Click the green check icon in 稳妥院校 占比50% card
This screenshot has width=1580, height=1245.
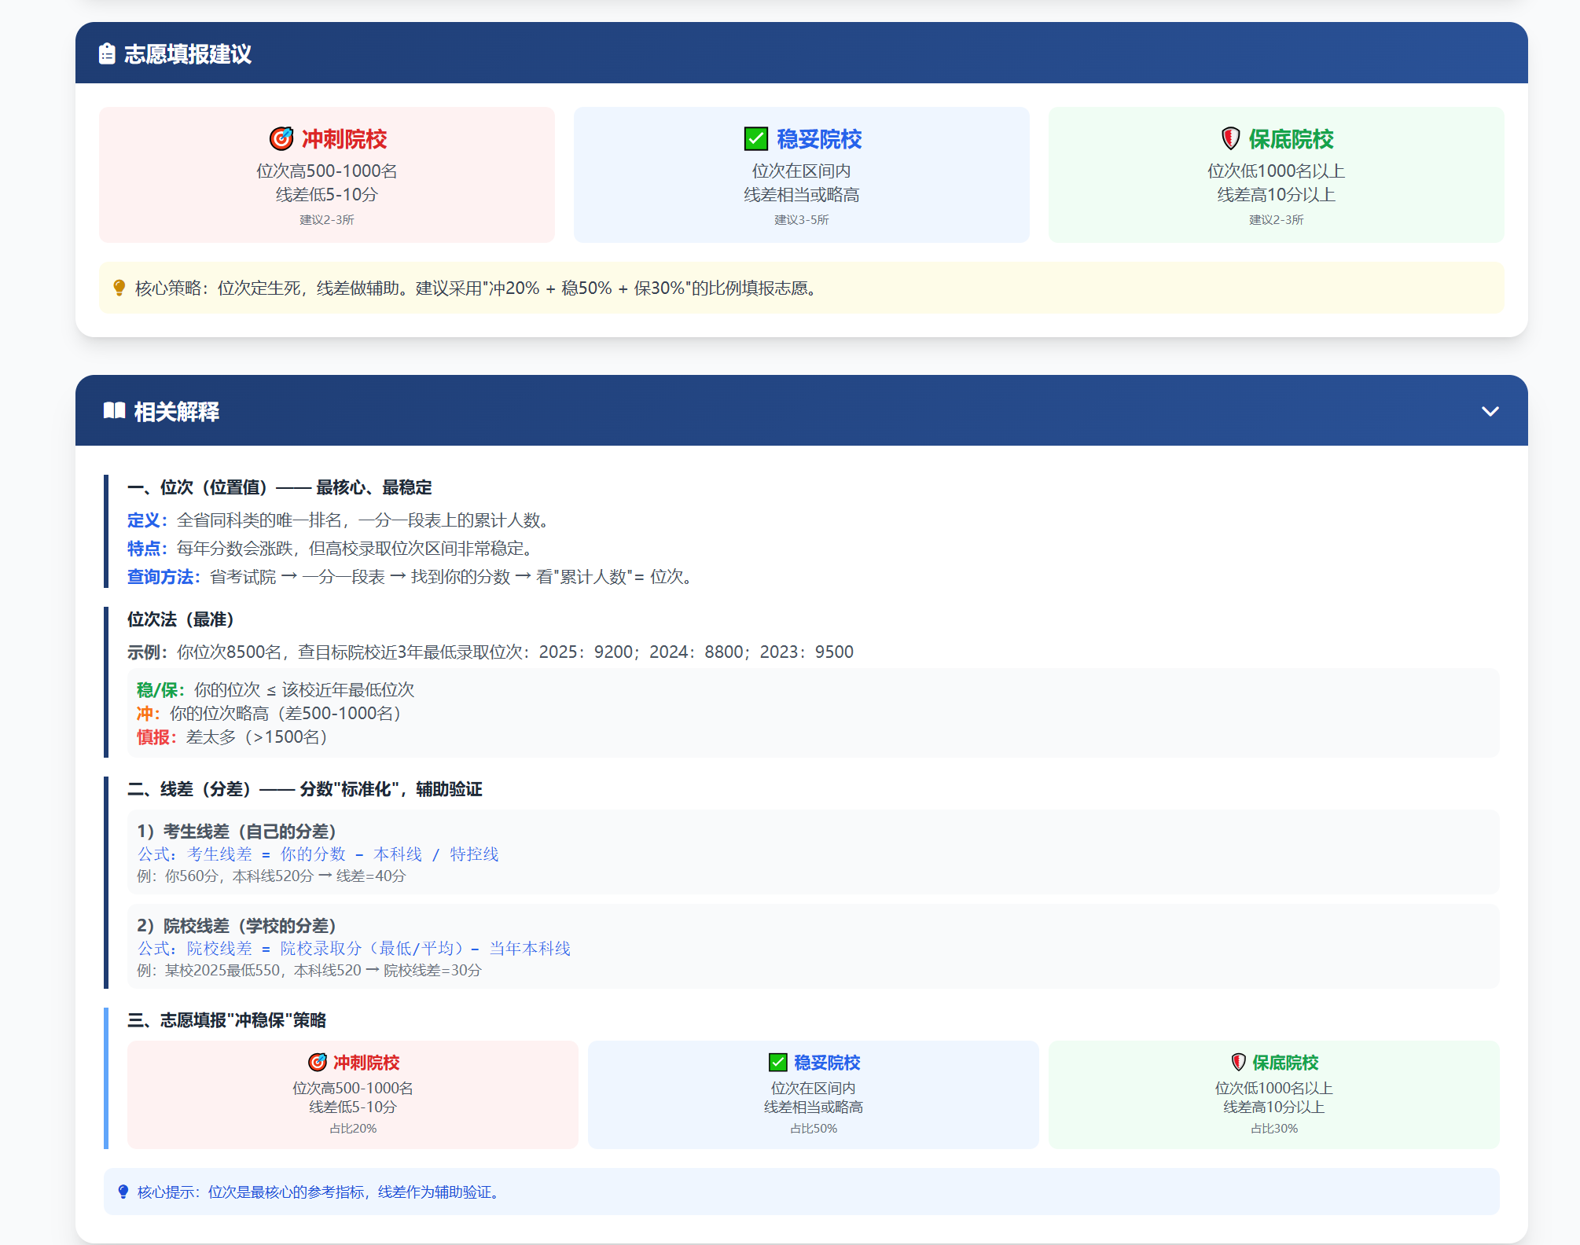(777, 1062)
